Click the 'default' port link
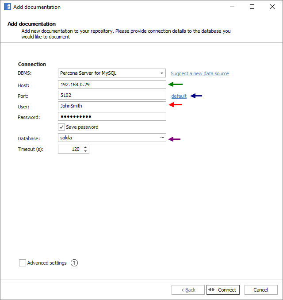 tap(179, 96)
